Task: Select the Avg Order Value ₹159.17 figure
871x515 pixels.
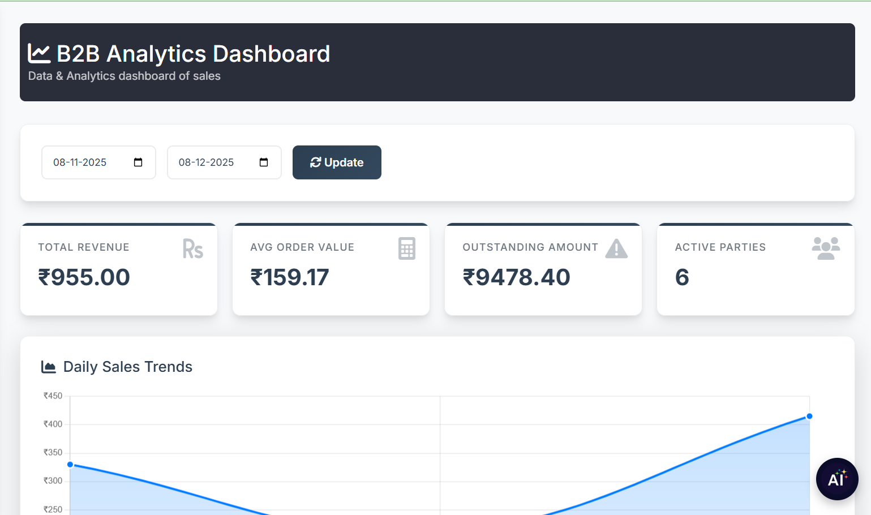Action: (290, 277)
